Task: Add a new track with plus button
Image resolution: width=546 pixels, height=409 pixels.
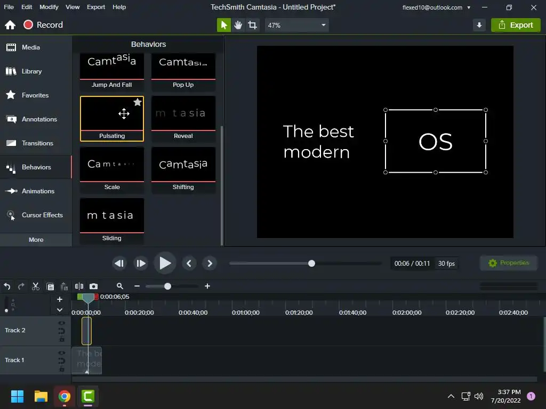Action: pyautogui.click(x=60, y=299)
